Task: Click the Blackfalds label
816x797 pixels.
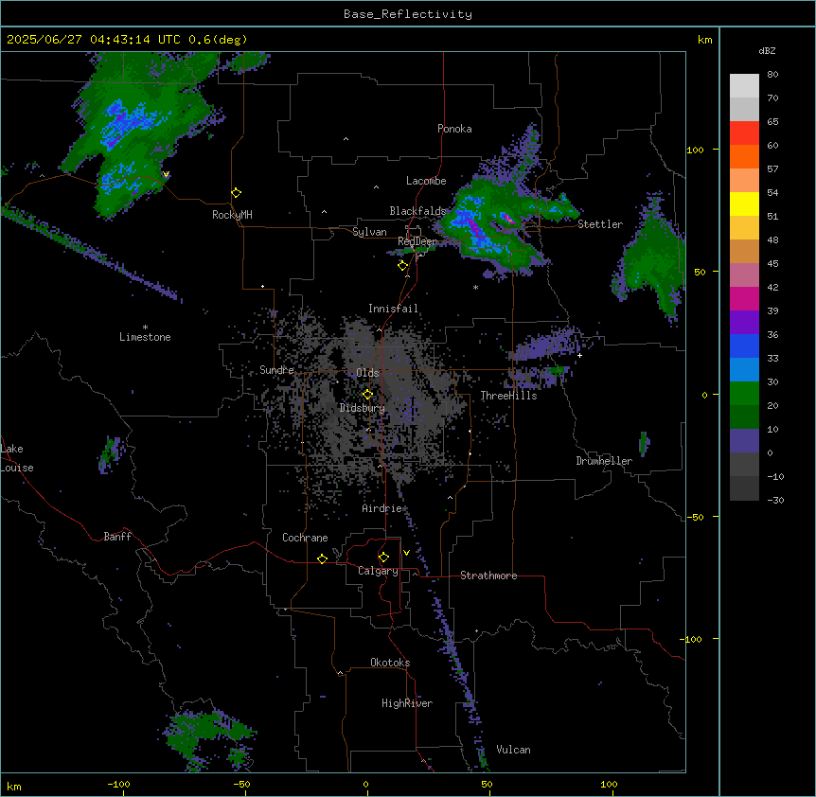Action: [x=417, y=211]
